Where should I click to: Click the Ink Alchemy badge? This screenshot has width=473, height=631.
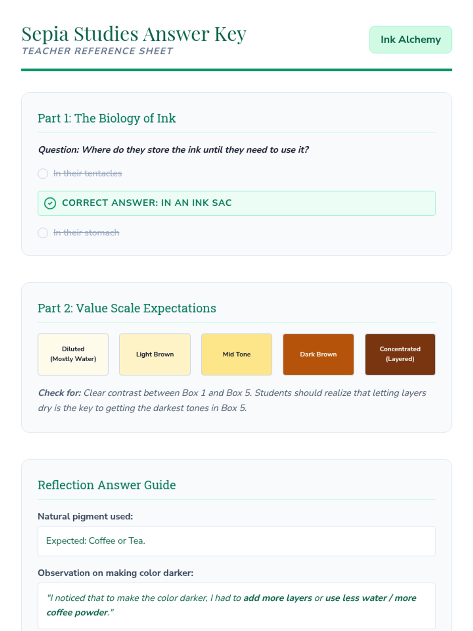point(410,39)
